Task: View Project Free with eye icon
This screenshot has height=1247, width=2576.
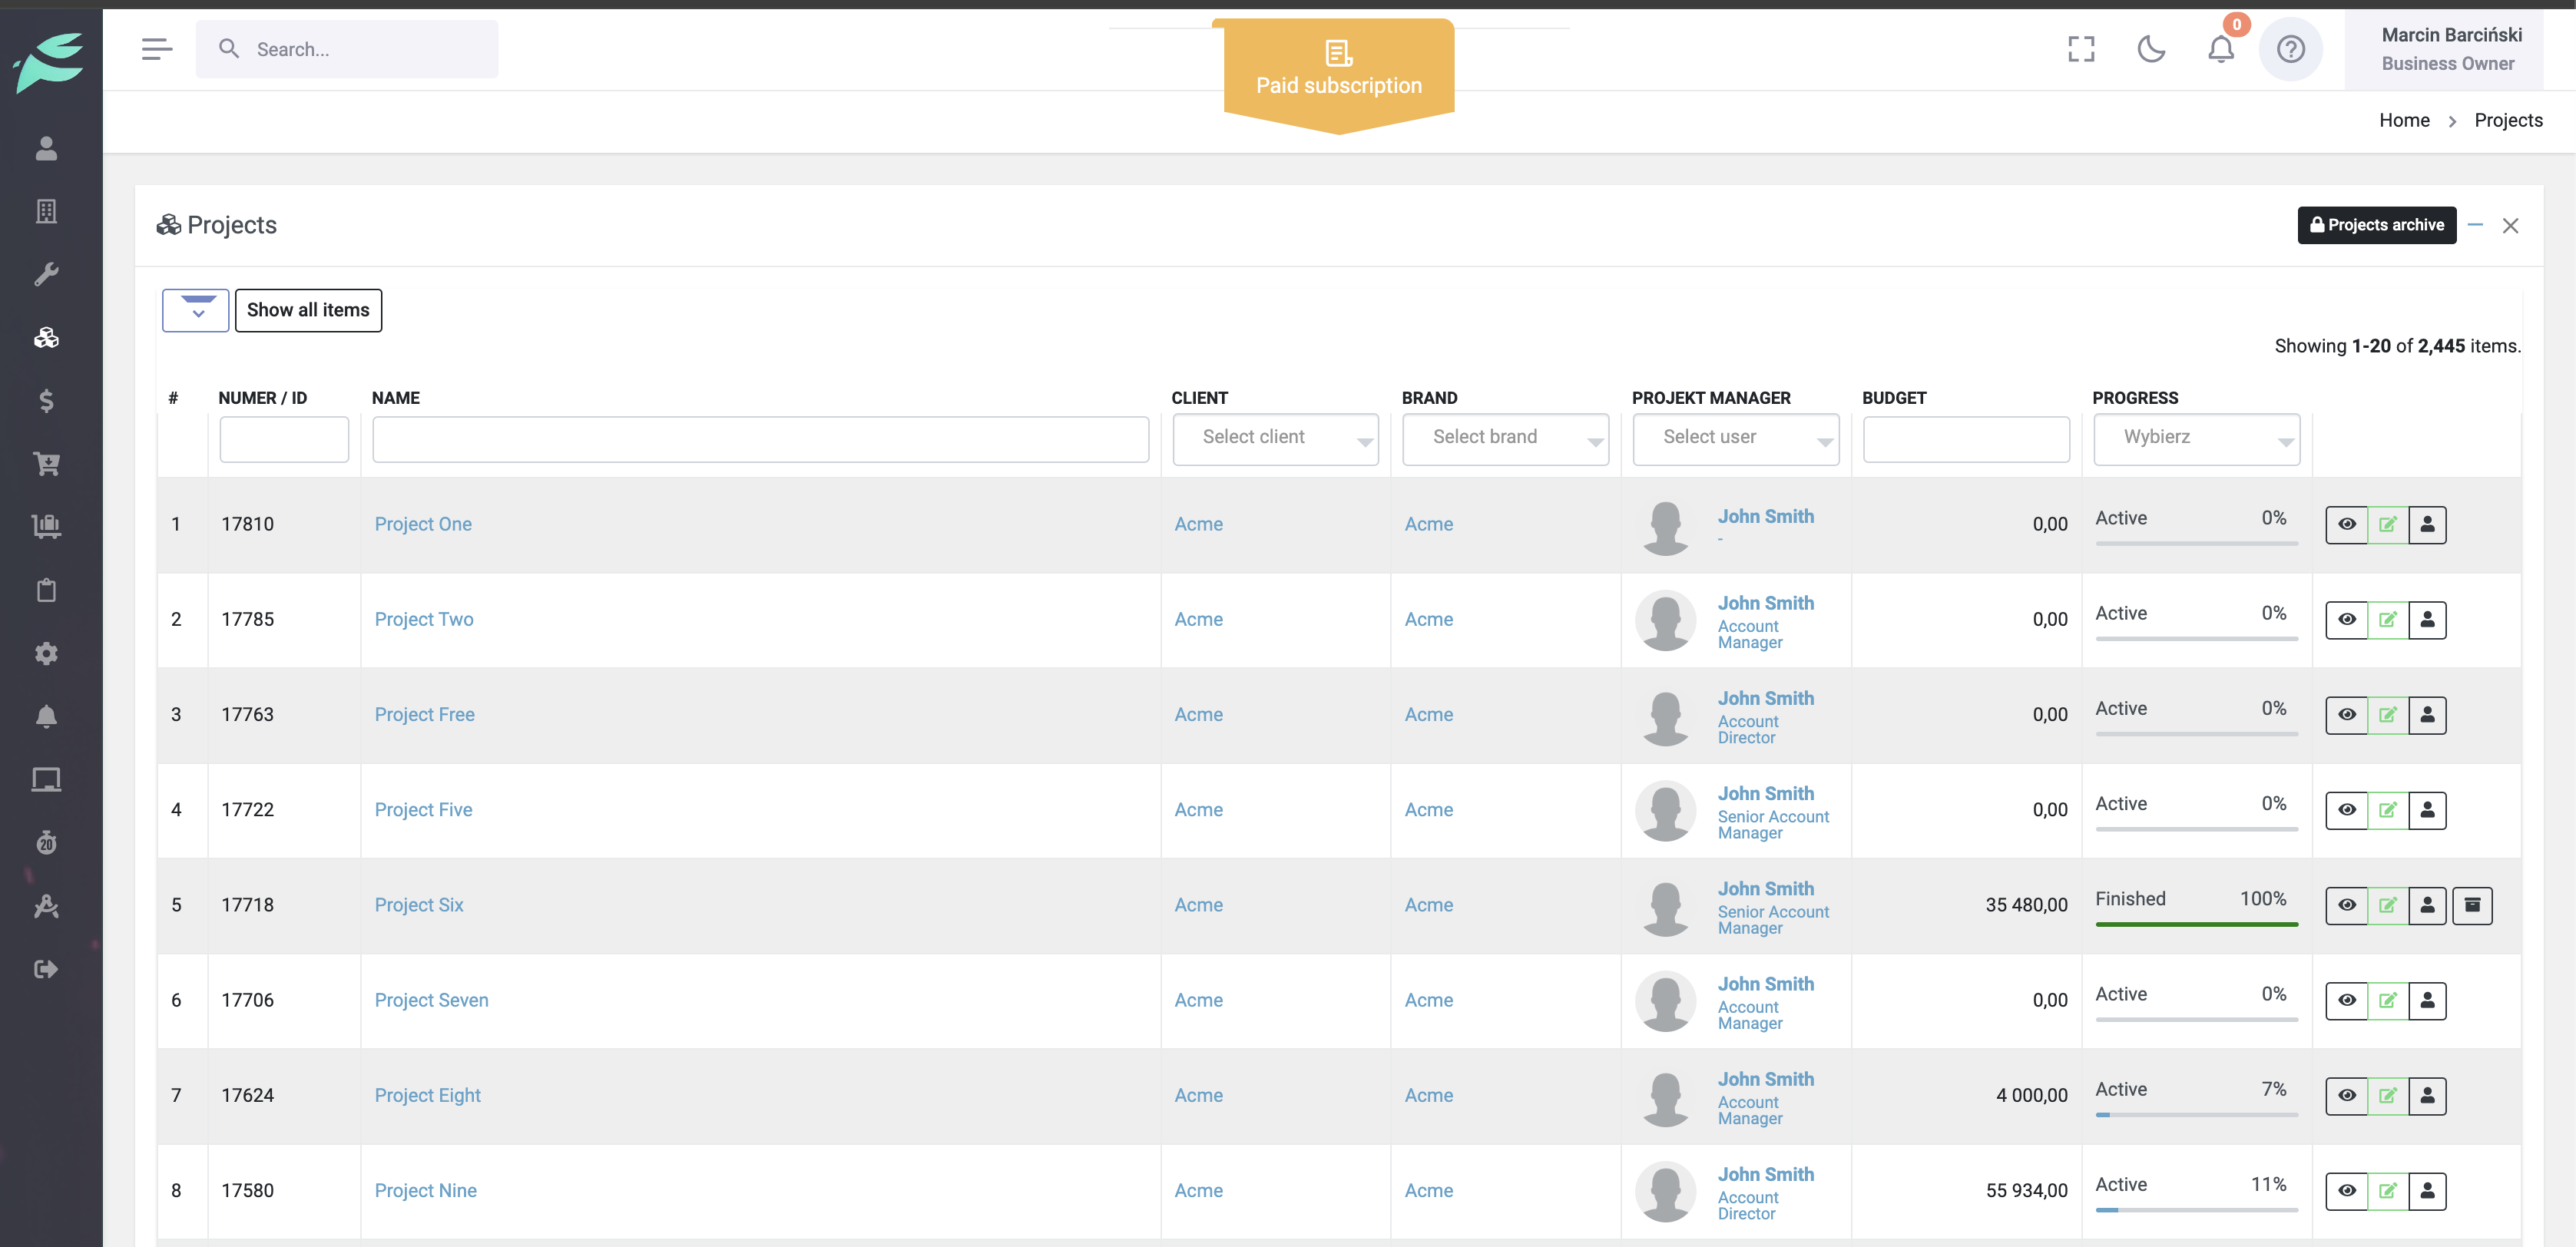Action: (x=2347, y=715)
